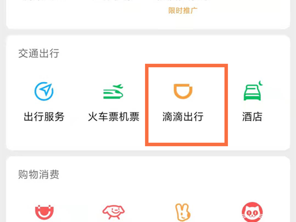This screenshot has width=296, height=222.
Task: Select the 火车票机票 text label
Action: click(113, 116)
